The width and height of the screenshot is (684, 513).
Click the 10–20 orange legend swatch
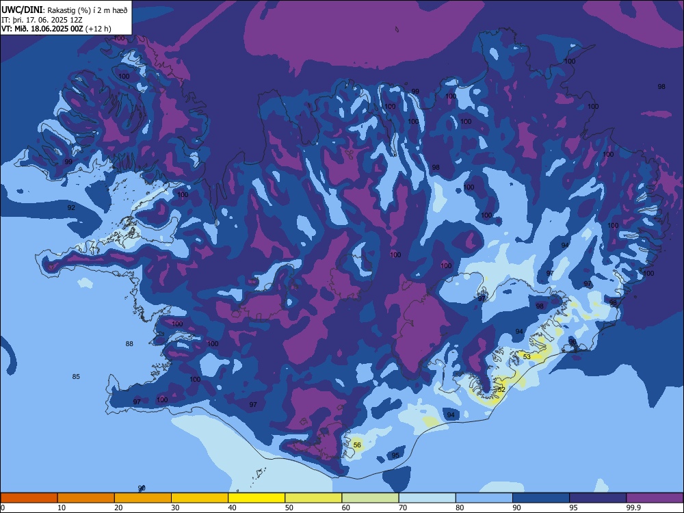86,498
